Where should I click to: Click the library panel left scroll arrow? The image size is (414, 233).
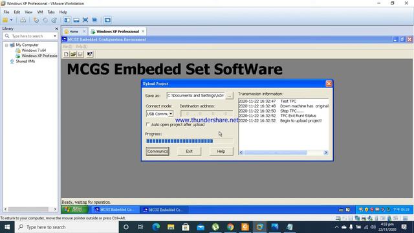pos(5,209)
